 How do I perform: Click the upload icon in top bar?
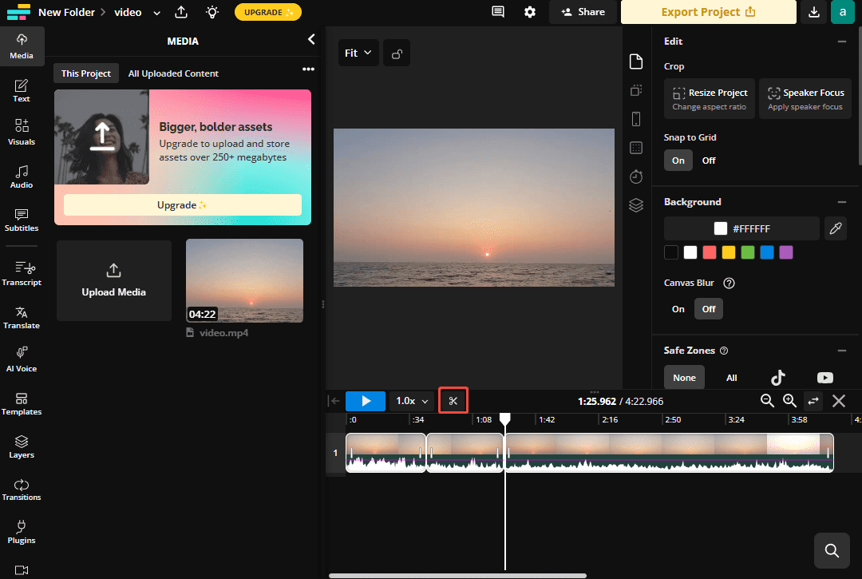point(181,11)
